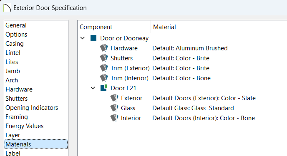The image size is (287, 156).
Task: Click the Glass material swatch icon
Action: coord(114,108)
